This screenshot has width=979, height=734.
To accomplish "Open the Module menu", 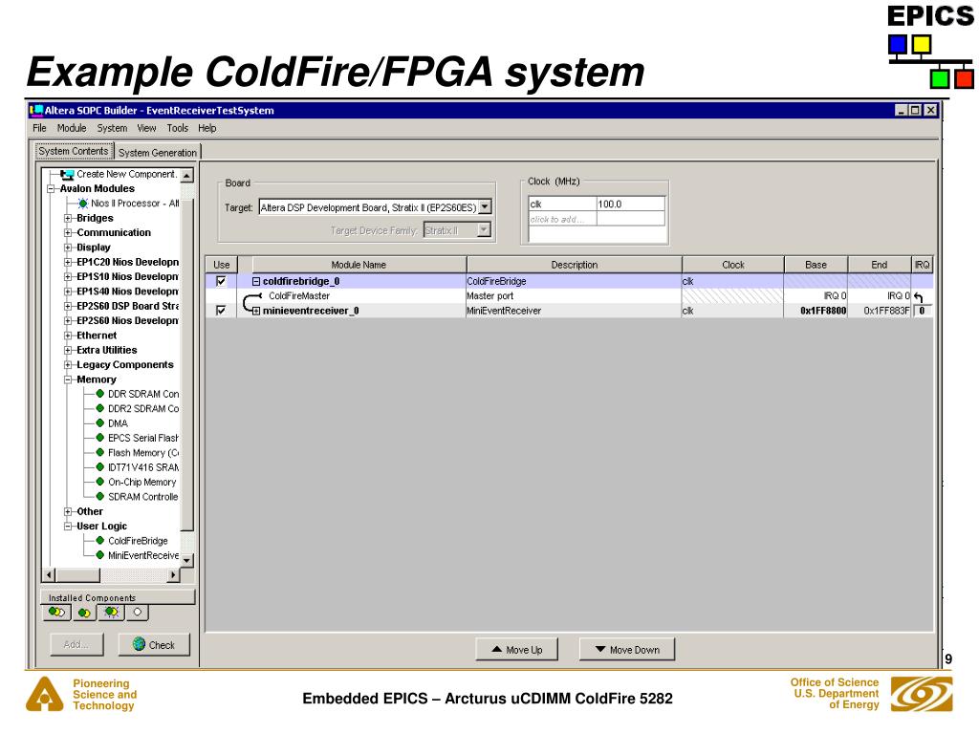I will 72,128.
